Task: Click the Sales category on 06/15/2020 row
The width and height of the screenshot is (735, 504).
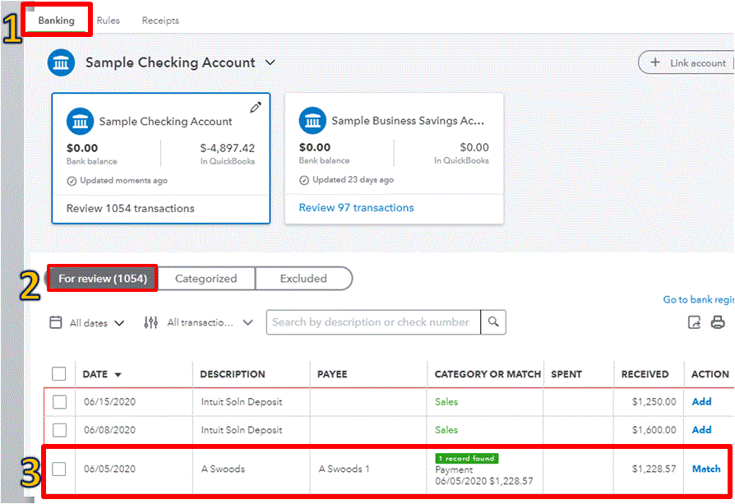Action: point(446,402)
